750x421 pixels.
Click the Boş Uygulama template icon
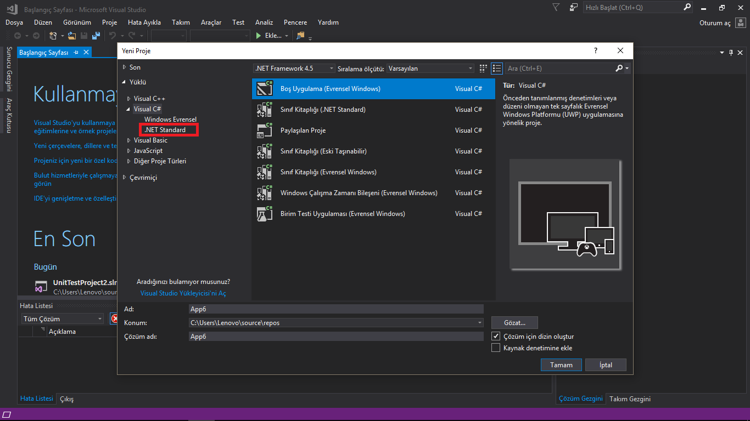(265, 88)
